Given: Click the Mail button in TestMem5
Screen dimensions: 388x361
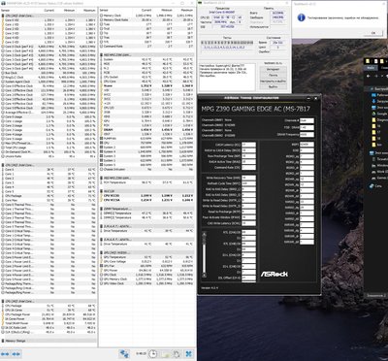Looking at the screenshot, I should 273,75.
